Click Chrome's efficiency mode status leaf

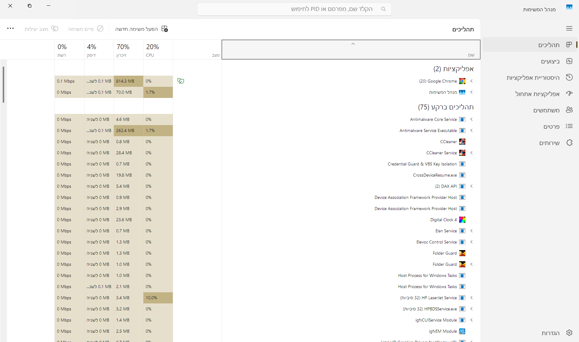click(x=181, y=81)
